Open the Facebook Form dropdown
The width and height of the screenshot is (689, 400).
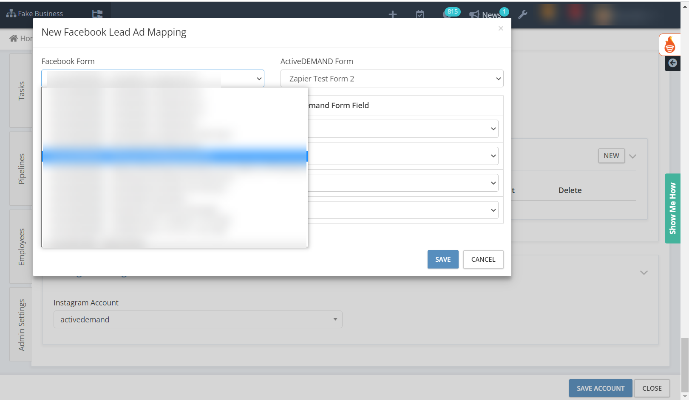153,78
